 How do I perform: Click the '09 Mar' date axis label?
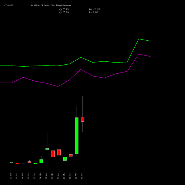pos(58,176)
